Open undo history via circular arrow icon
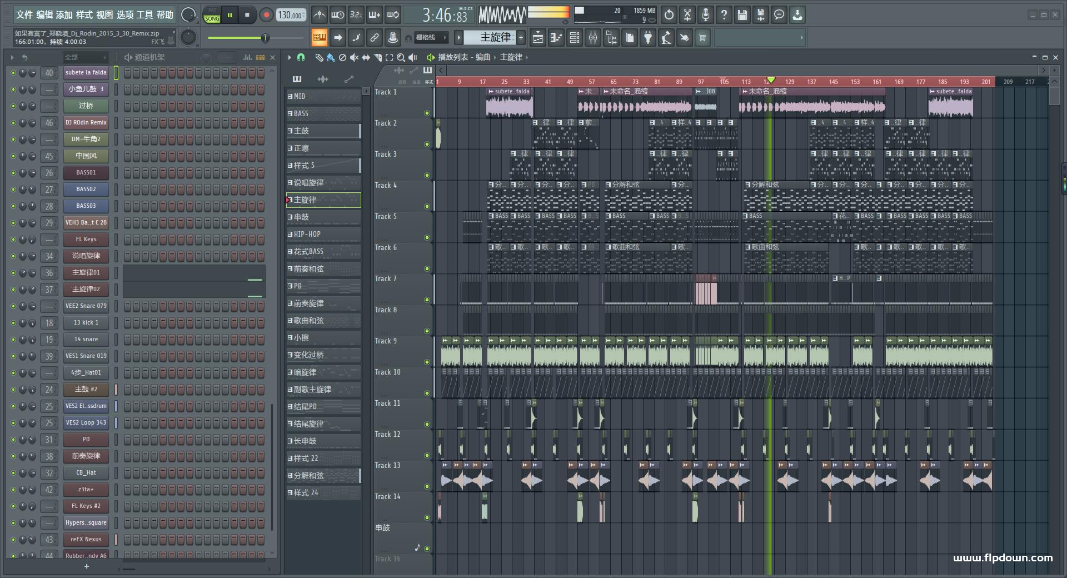 point(669,15)
